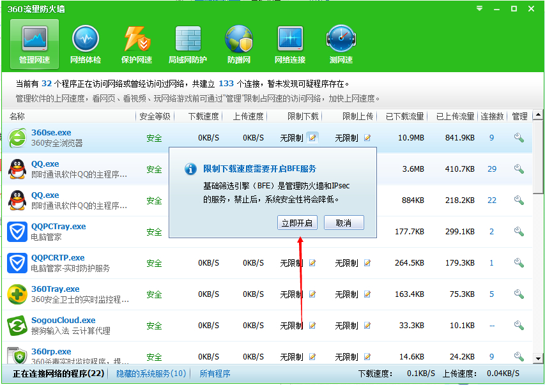The image size is (545, 385).
Task: Click 取消 button in BFE dialog
Action: (344, 223)
